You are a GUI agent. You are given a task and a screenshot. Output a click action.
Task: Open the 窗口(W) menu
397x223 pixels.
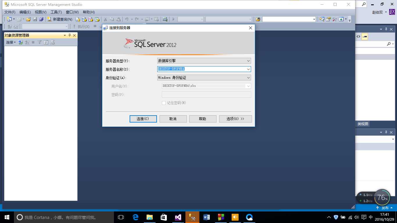(72, 12)
